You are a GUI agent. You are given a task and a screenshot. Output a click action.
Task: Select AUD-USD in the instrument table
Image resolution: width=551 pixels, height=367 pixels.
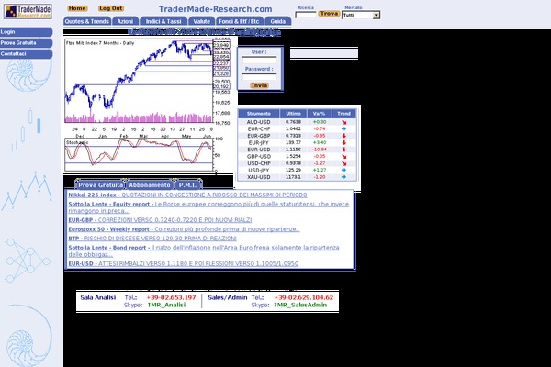(259, 122)
